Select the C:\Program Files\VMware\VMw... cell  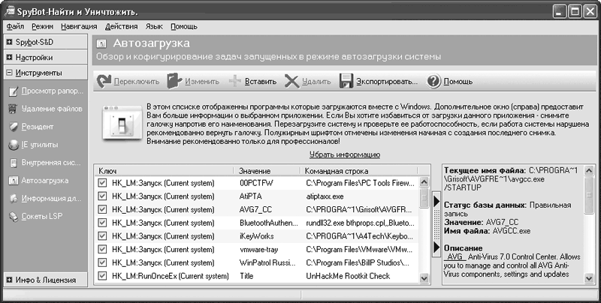(x=360, y=250)
